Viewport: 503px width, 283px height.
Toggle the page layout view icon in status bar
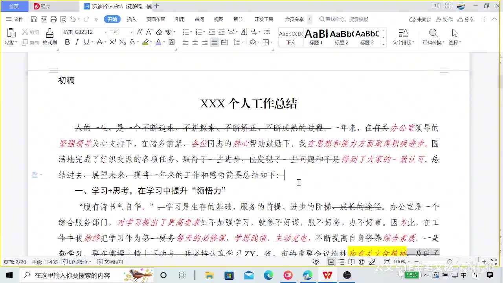point(331,262)
